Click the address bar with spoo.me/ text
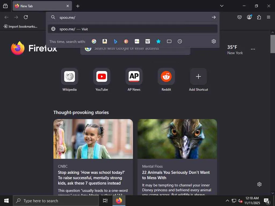Image resolution: width=275 pixels, height=206 pixels. pyautogui.click(x=133, y=17)
